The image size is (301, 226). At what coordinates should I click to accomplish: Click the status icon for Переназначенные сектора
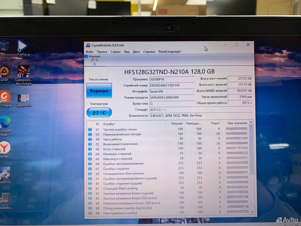[x=90, y=134]
